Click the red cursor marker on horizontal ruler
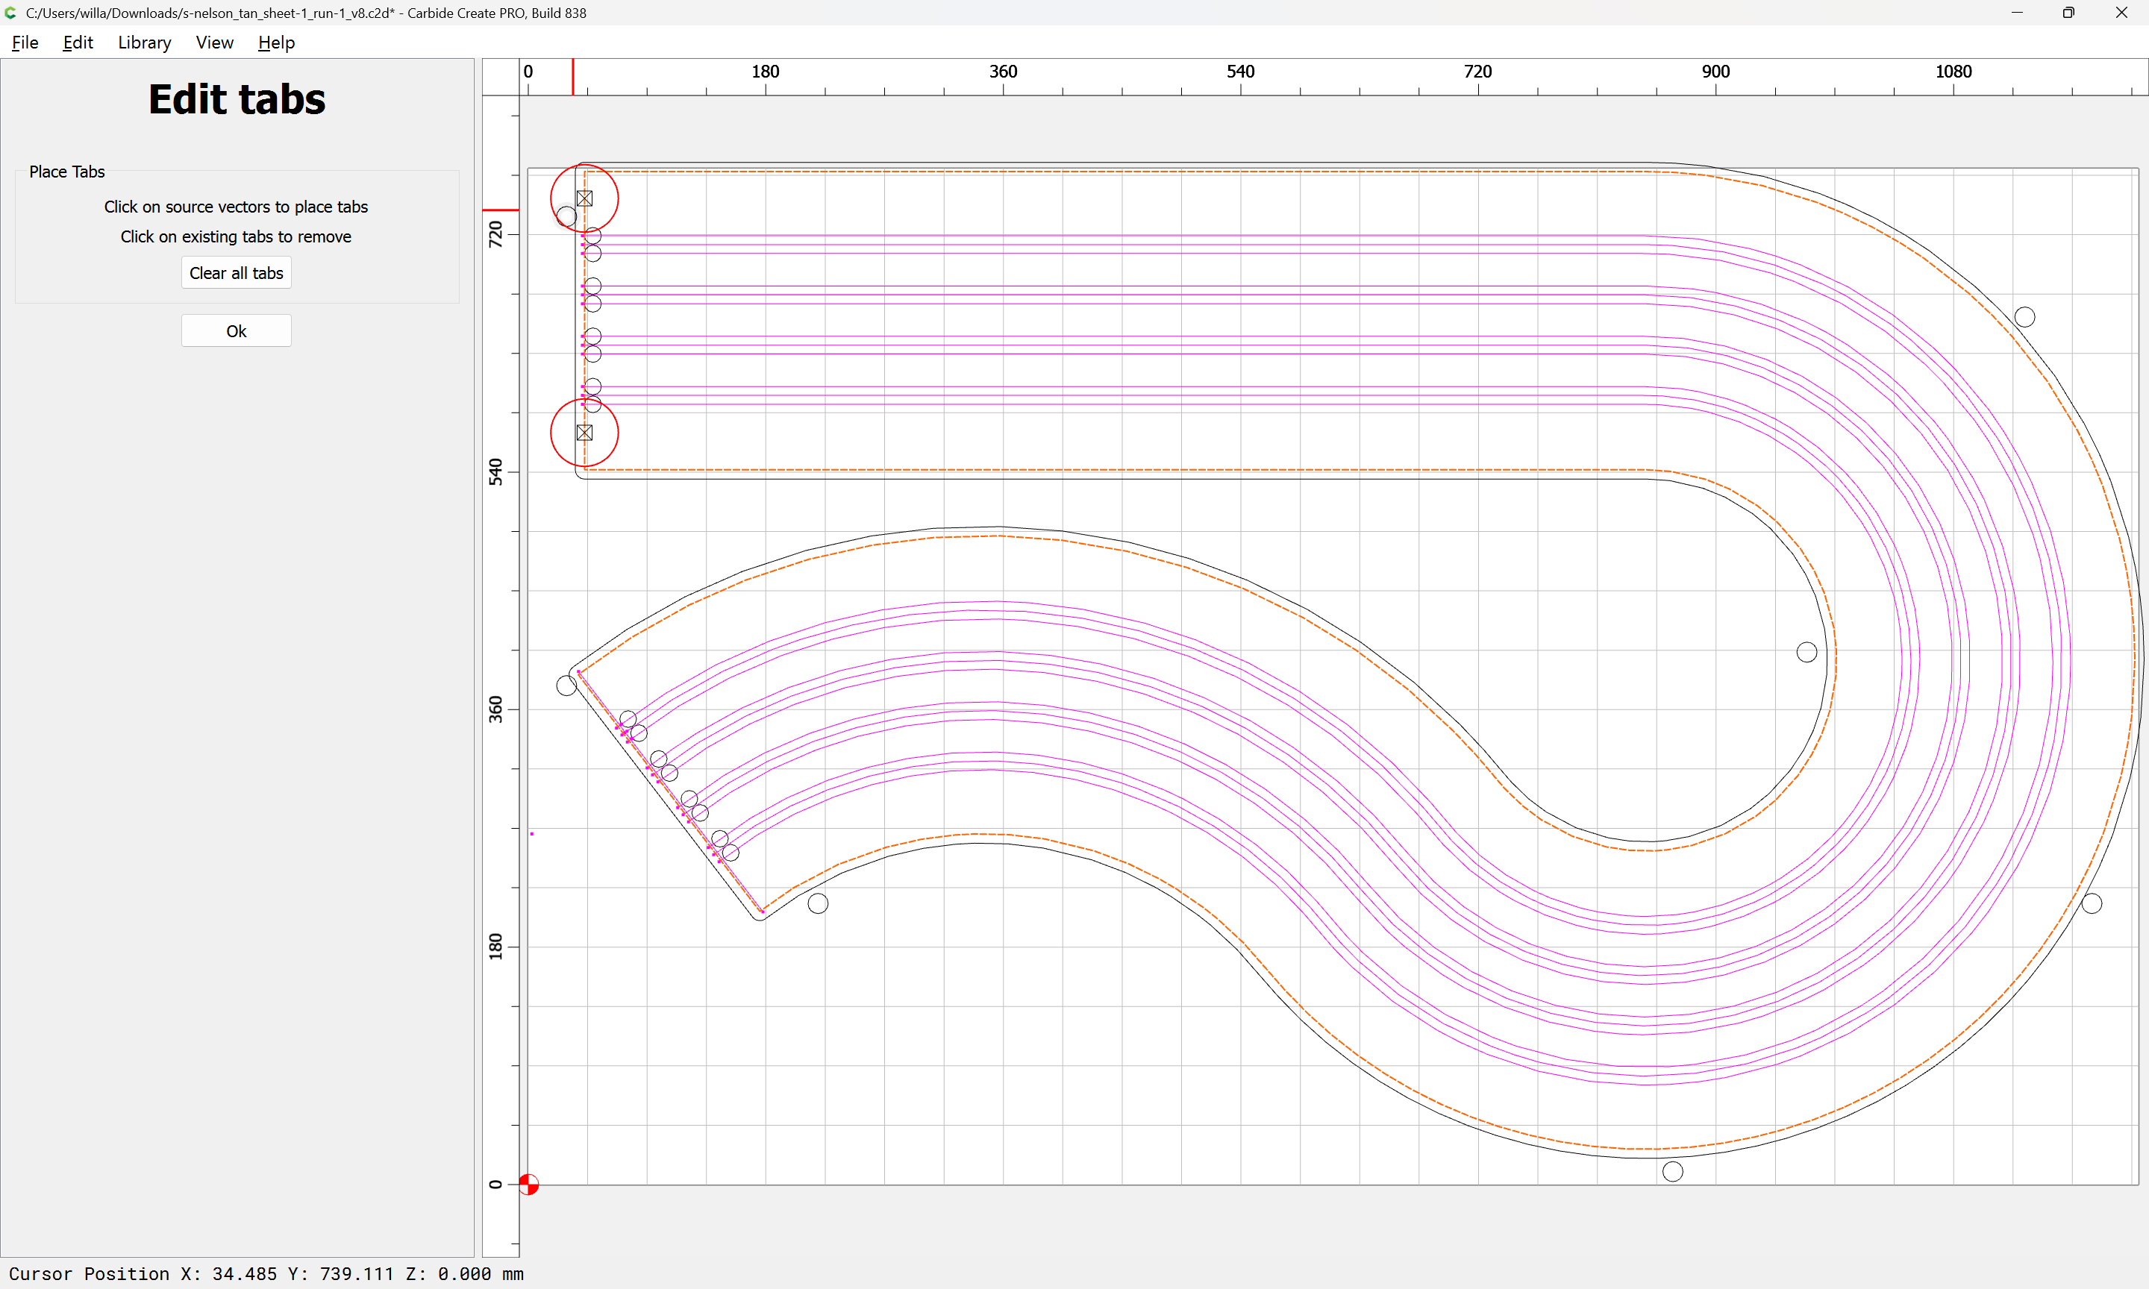 (x=572, y=78)
